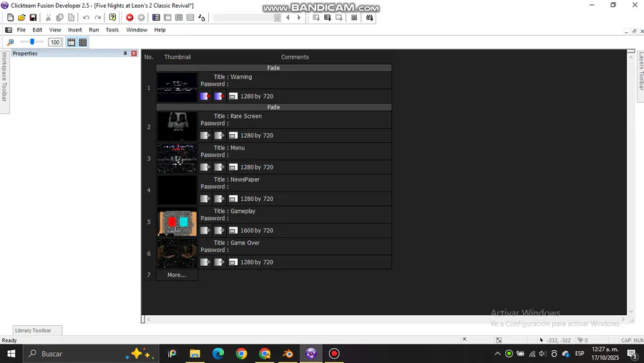Image resolution: width=644 pixels, height=363 pixels.
Task: Click the Fade bar above Rare Screen
Action: click(x=273, y=107)
